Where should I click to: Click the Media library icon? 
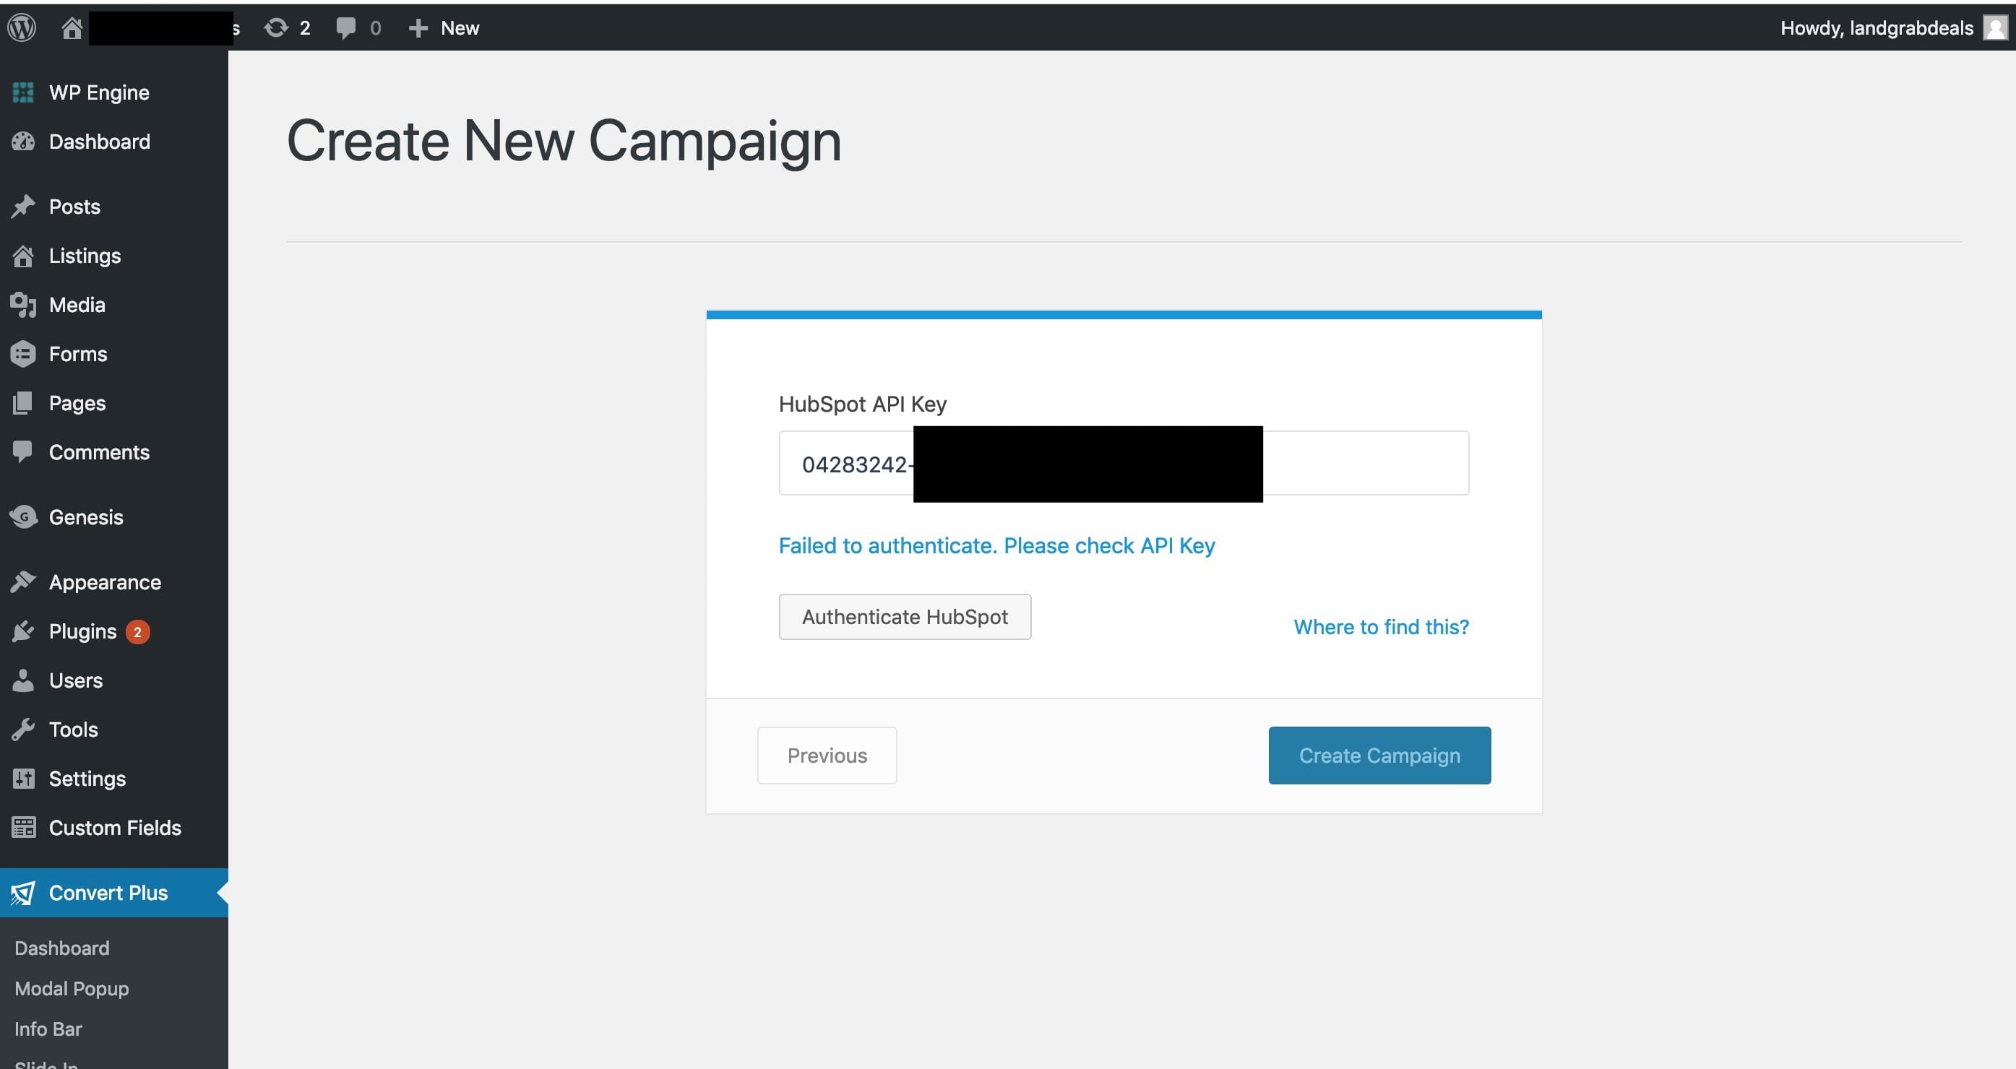[23, 306]
